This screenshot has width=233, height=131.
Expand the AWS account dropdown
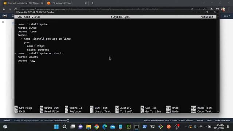tap(227, 16)
